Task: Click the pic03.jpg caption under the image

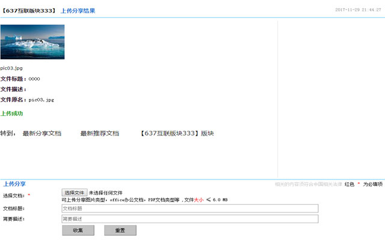Action: pos(11,68)
